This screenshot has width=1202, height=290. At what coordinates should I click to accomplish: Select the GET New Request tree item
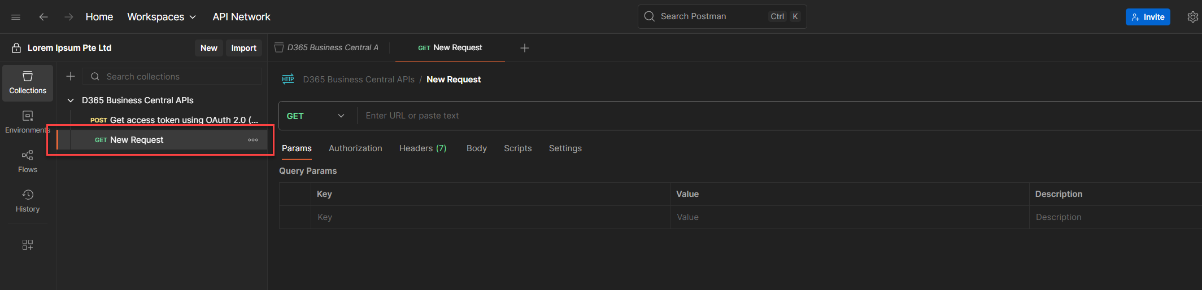pyautogui.click(x=162, y=140)
